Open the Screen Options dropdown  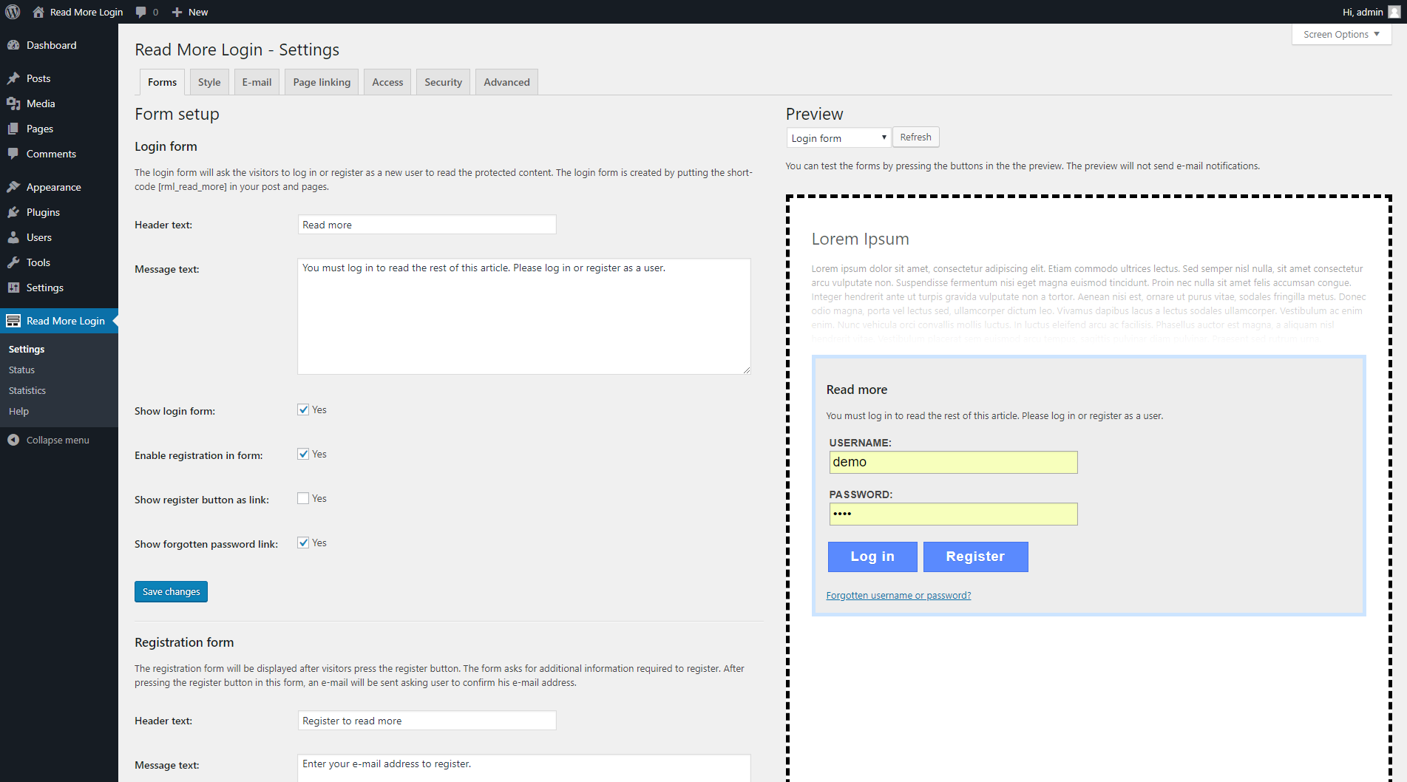[x=1340, y=34]
